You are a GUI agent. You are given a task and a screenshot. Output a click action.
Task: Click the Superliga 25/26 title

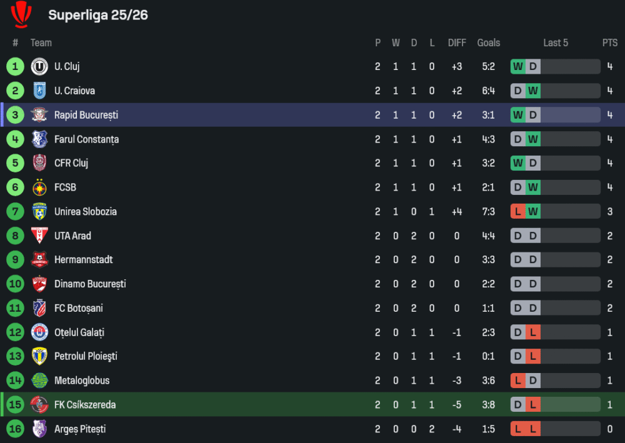[98, 15]
